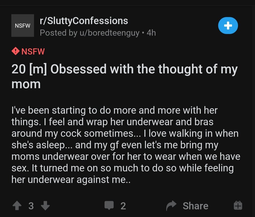Viewport: 255px width, 217px height.
Task: Open the gray NSFW thumbnail square
Action: [22, 25]
